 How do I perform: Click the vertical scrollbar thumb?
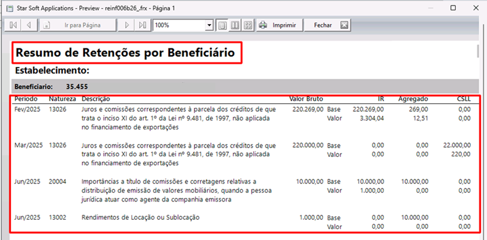tap(478, 51)
